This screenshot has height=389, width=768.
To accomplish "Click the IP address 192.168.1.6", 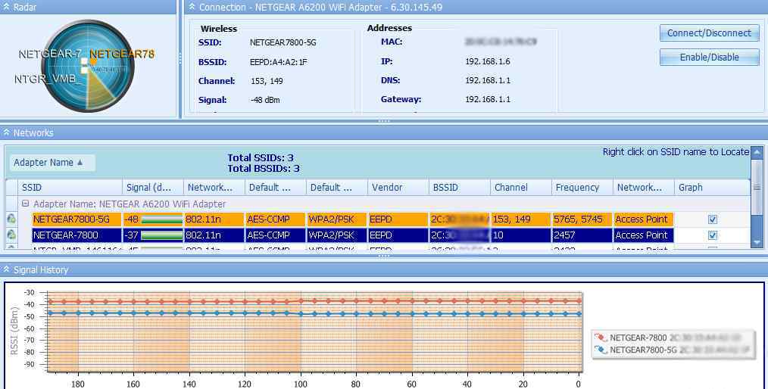I will click(487, 61).
